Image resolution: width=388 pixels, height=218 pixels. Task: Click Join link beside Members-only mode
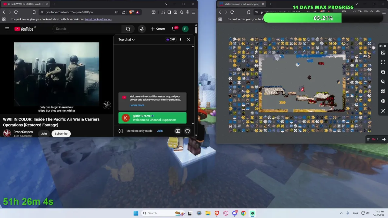click(160, 131)
